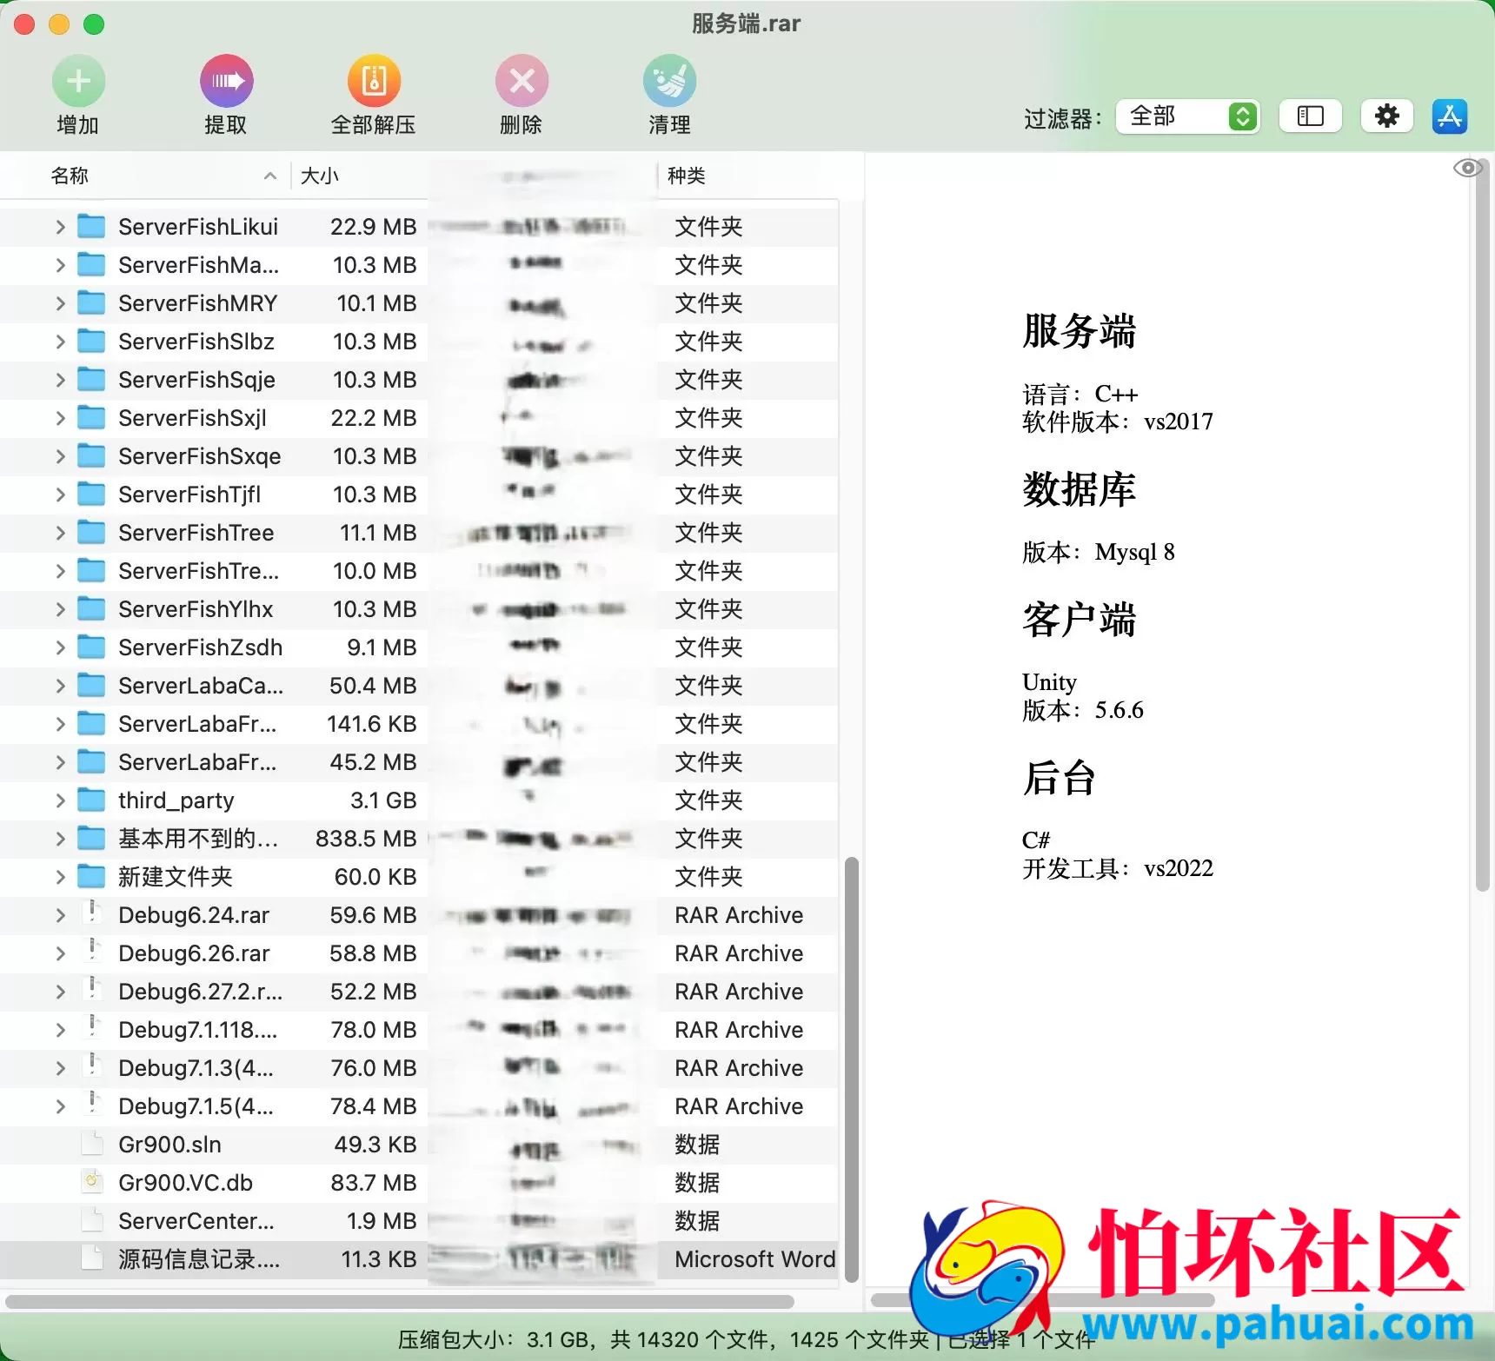Click the 全部解压 (Extract All) icon

374,81
